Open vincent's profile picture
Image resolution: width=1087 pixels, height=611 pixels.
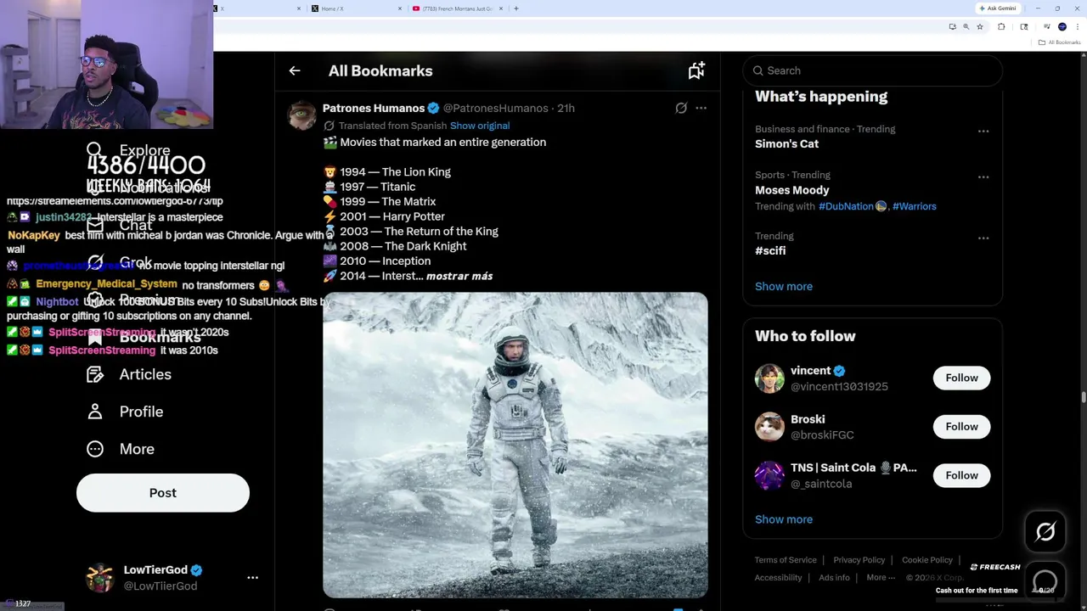pos(769,378)
